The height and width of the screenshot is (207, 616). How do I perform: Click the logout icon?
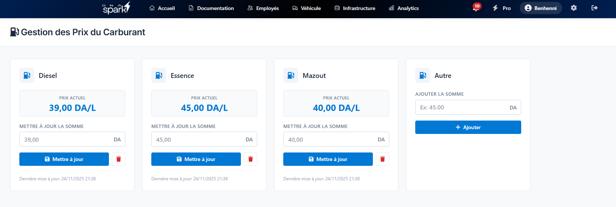tap(594, 8)
